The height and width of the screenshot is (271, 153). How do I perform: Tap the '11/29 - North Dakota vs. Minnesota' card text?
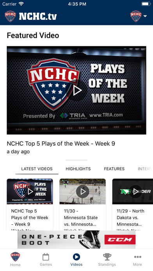(130, 218)
